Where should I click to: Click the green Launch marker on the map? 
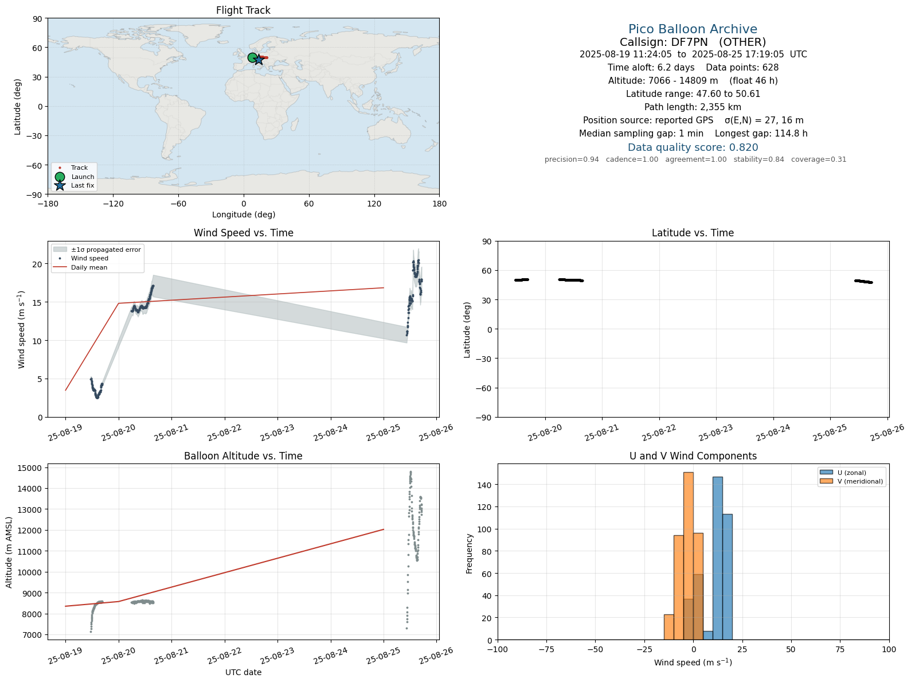[252, 57]
